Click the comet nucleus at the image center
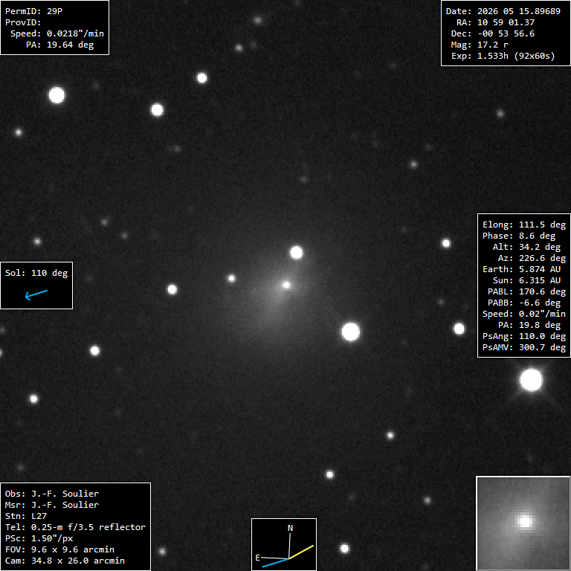Viewport: 571px width, 571px height. pos(286,285)
